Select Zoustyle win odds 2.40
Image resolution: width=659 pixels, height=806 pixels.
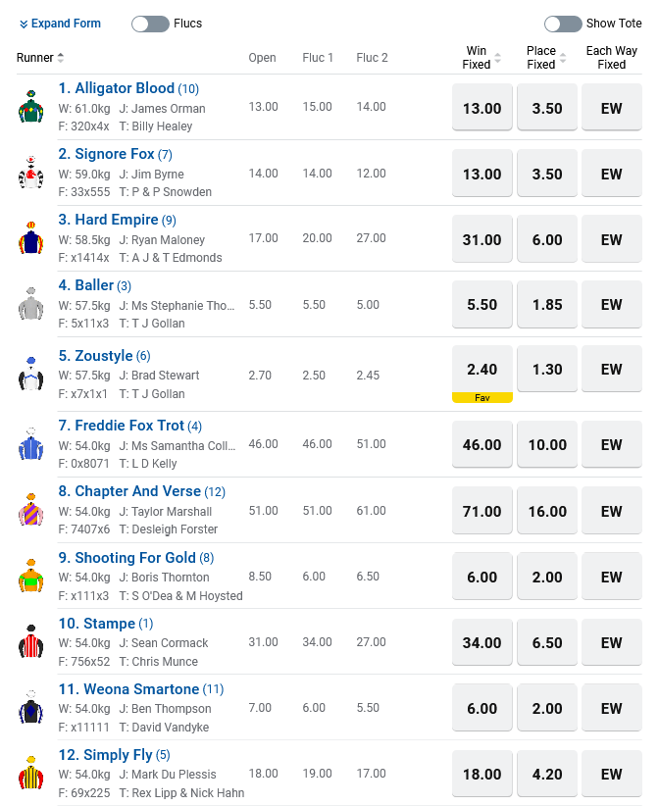coord(482,370)
